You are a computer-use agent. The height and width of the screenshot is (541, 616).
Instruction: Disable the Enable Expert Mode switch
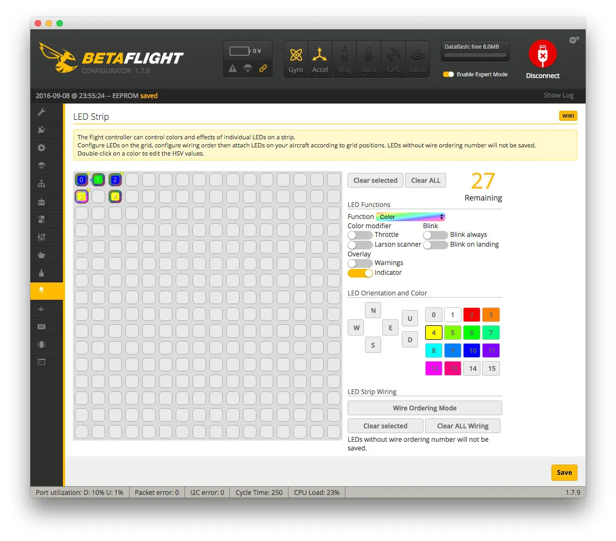[448, 74]
